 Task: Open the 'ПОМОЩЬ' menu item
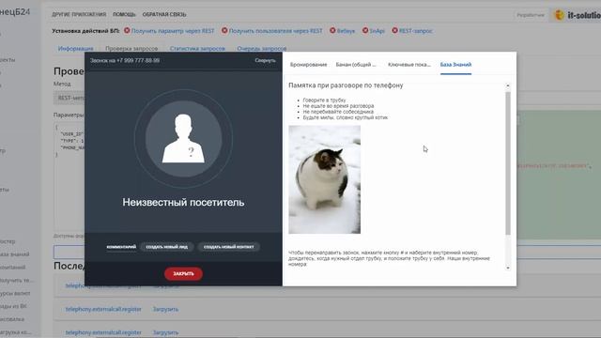tap(124, 14)
